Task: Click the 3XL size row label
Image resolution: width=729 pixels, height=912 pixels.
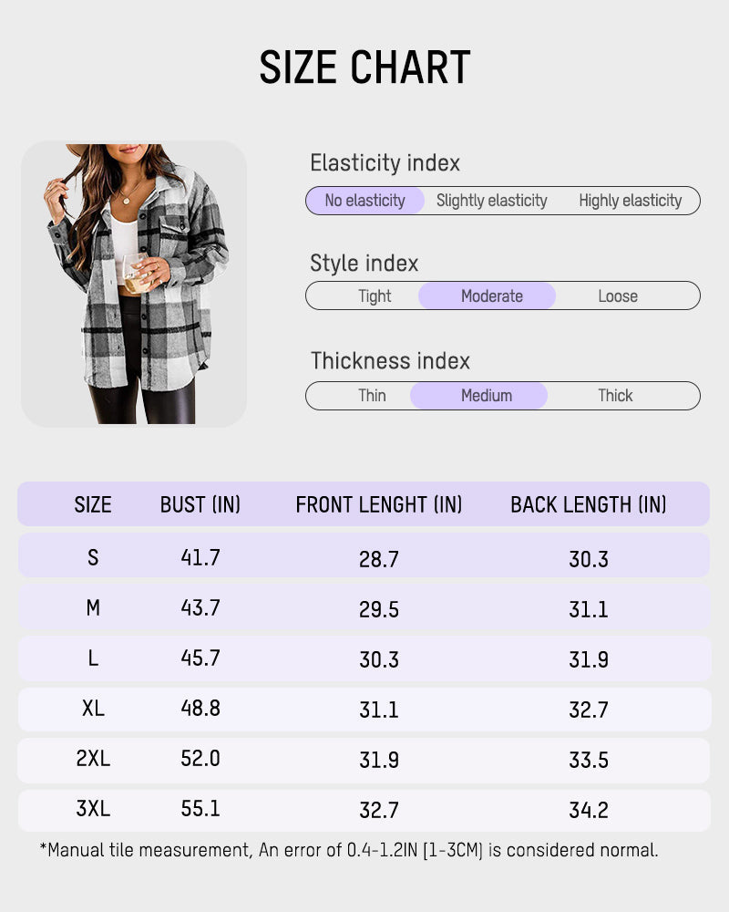Action: [x=93, y=809]
